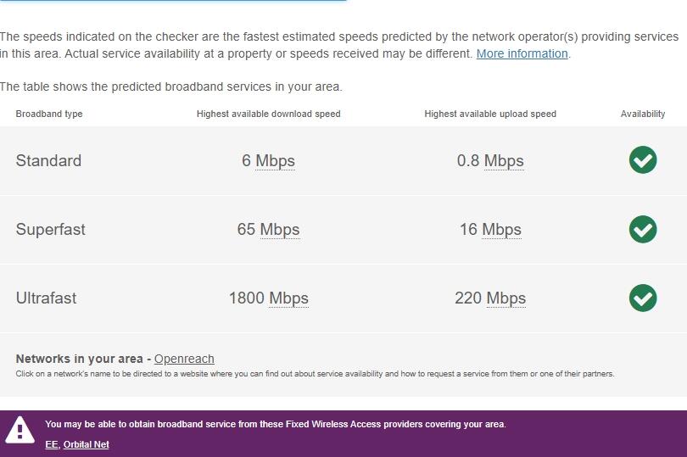Open the Orbital Net provider link

pos(87,444)
